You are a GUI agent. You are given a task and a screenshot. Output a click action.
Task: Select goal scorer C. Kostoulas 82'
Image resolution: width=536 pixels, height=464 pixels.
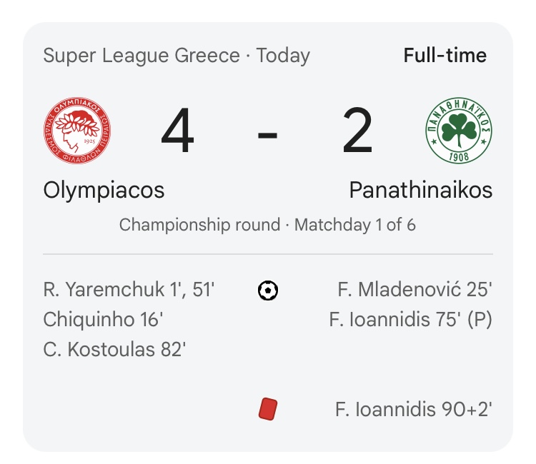click(x=114, y=350)
